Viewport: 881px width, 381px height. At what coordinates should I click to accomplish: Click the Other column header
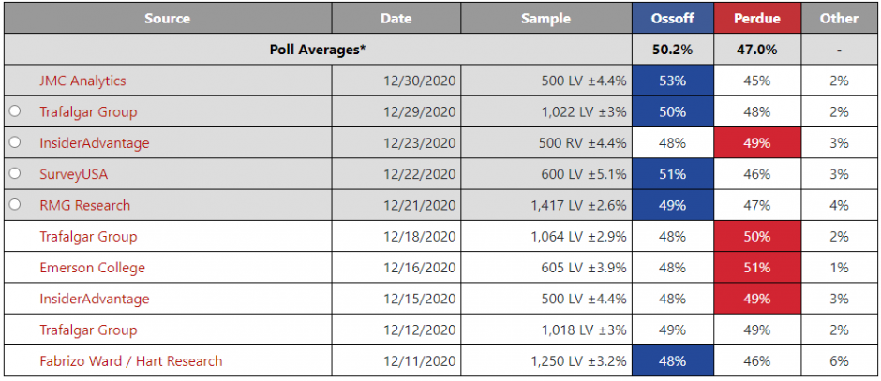pos(838,18)
